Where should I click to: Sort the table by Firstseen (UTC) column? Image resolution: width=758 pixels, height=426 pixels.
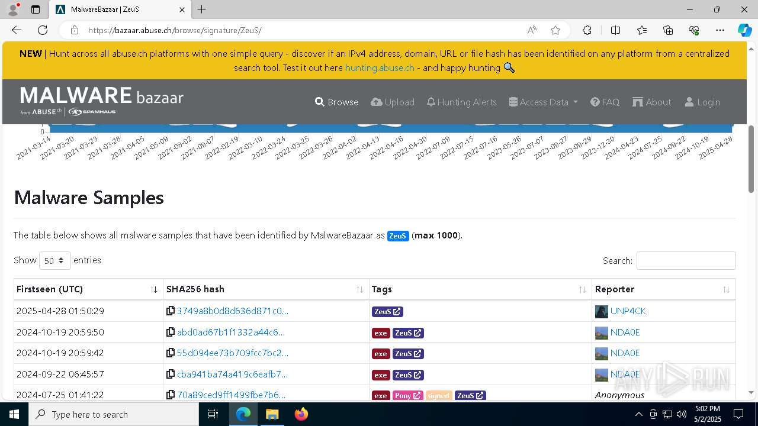click(88, 289)
